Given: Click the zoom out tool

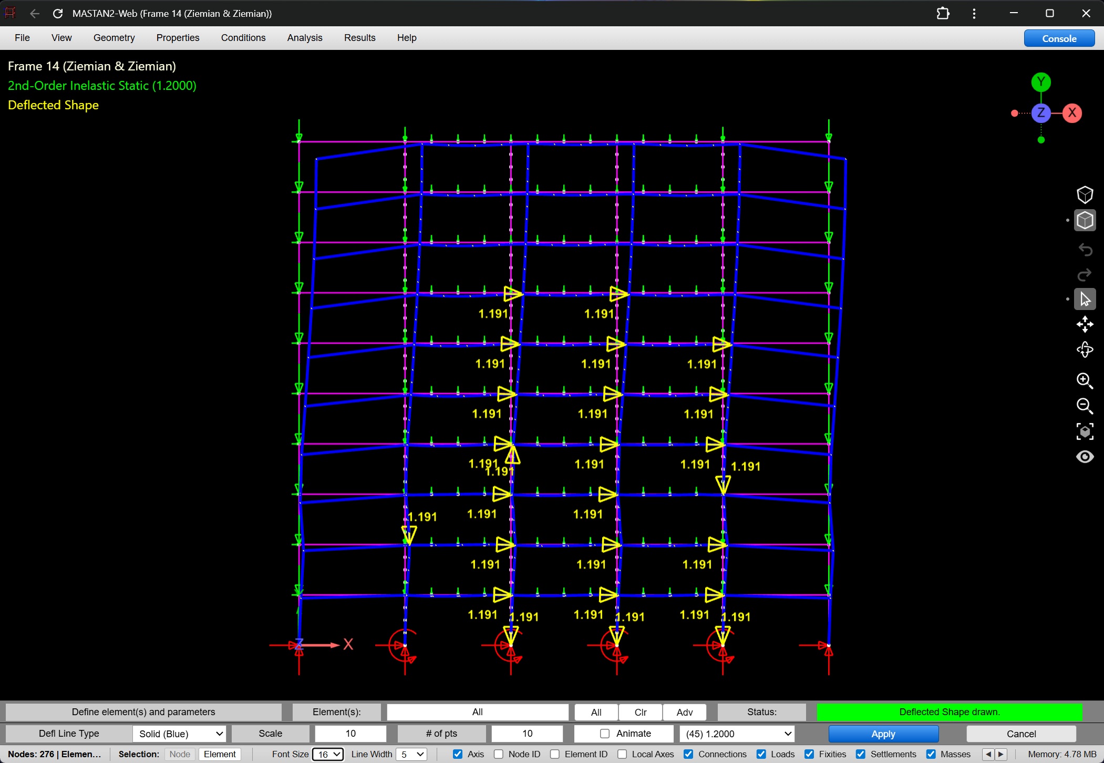Looking at the screenshot, I should click(1085, 406).
